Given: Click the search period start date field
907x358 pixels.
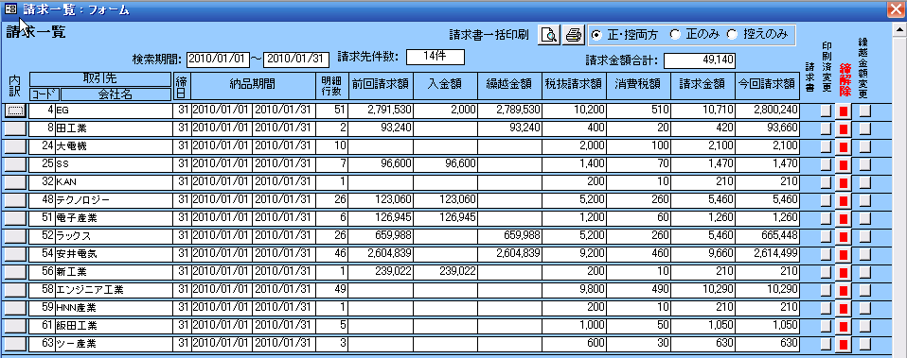Looking at the screenshot, I should coord(218,59).
